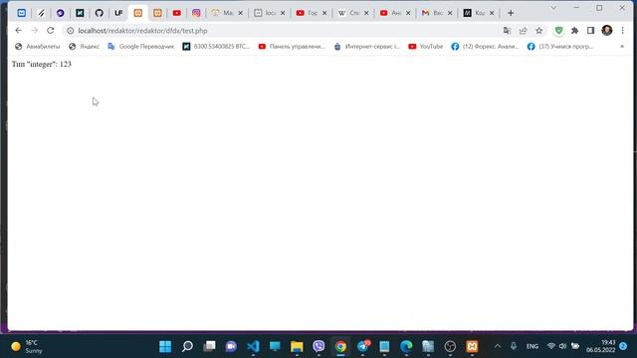
Task: Open the green shield extension
Action: click(559, 31)
